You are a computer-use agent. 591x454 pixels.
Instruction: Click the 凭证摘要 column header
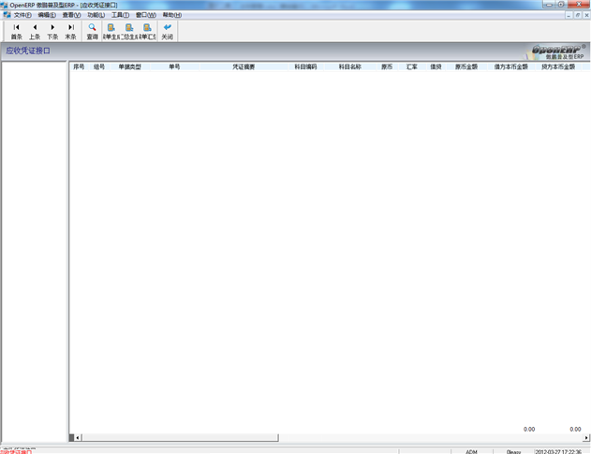(244, 67)
